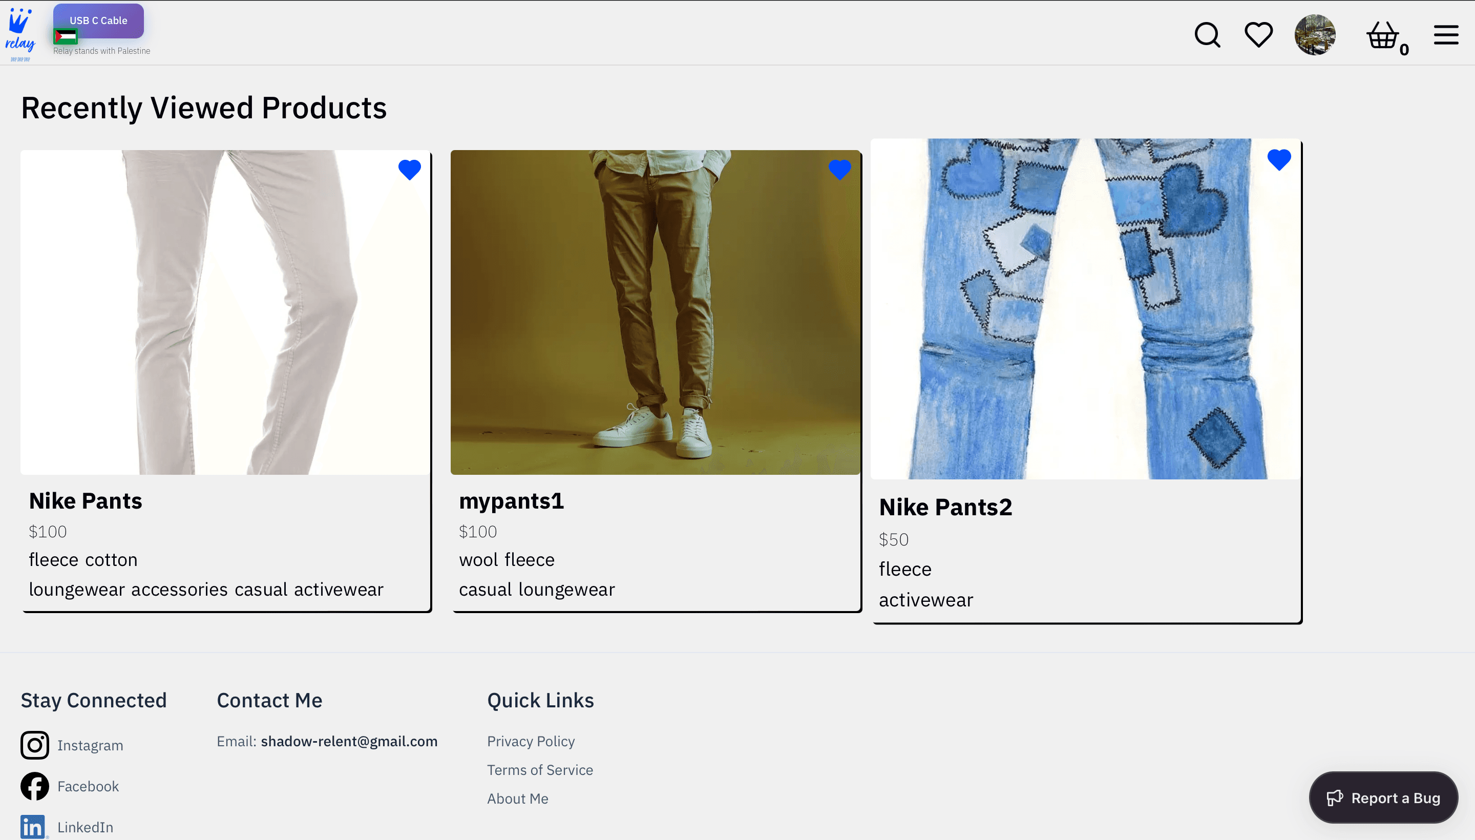
Task: Go to the About Me link
Action: tap(517, 799)
